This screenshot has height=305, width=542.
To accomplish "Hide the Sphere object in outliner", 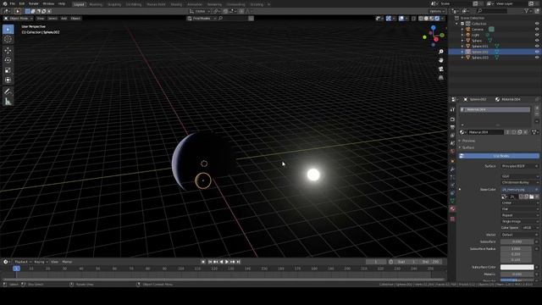I will pos(537,41).
